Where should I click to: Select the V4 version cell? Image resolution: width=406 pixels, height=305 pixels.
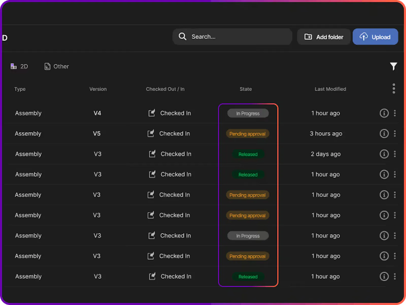97,113
